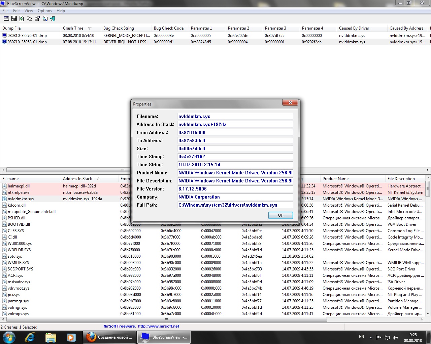Click the CLFS.SYS file icon
Viewport: 431px width, 344px height.
point(5,231)
